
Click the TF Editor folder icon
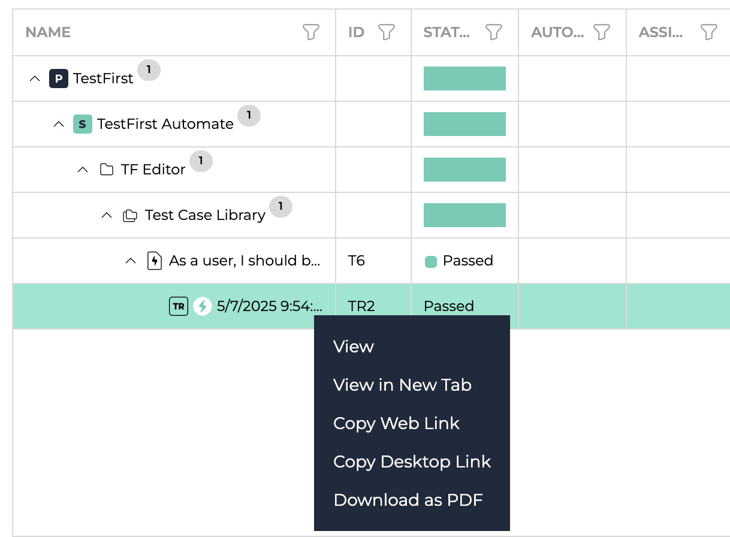[x=107, y=170]
